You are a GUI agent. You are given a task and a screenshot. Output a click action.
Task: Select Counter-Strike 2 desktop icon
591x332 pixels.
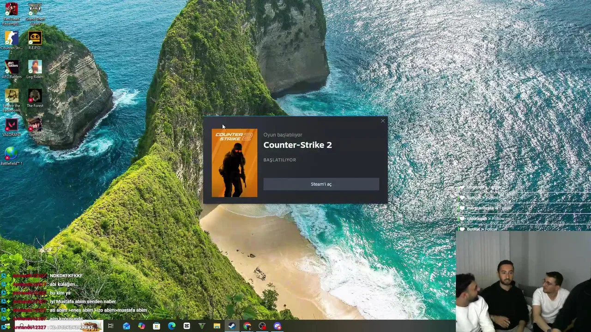[11, 42]
